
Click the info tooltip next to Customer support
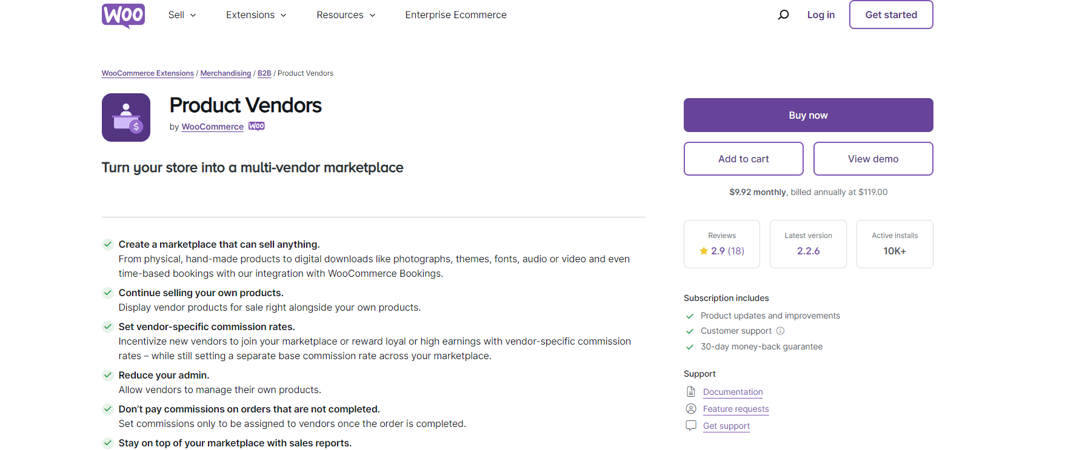point(780,331)
